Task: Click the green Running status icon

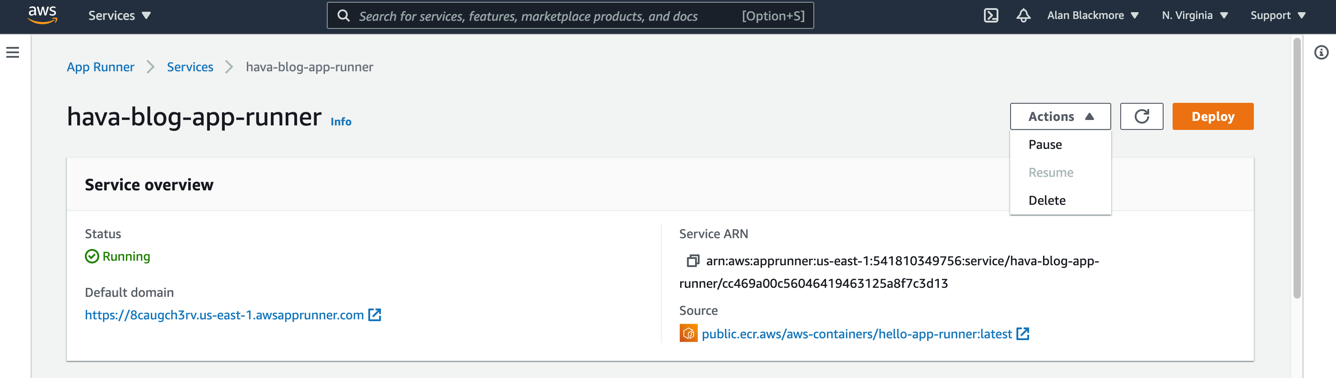Action: (92, 256)
